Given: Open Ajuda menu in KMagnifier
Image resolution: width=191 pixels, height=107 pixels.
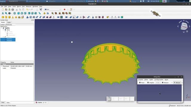Looking at the screenshot, I should [166, 80].
